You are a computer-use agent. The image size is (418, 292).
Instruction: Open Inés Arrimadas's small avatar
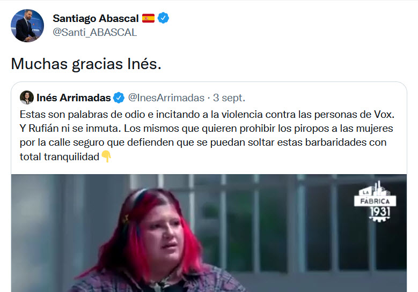coord(27,98)
